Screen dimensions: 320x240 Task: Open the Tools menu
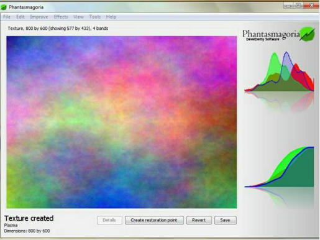pyautogui.click(x=95, y=17)
